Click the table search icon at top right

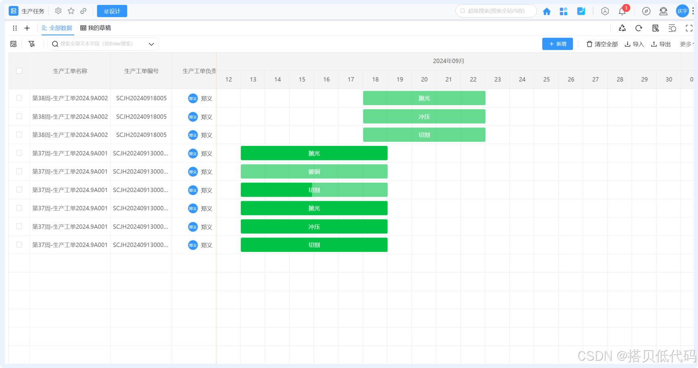pyautogui.click(x=656, y=28)
